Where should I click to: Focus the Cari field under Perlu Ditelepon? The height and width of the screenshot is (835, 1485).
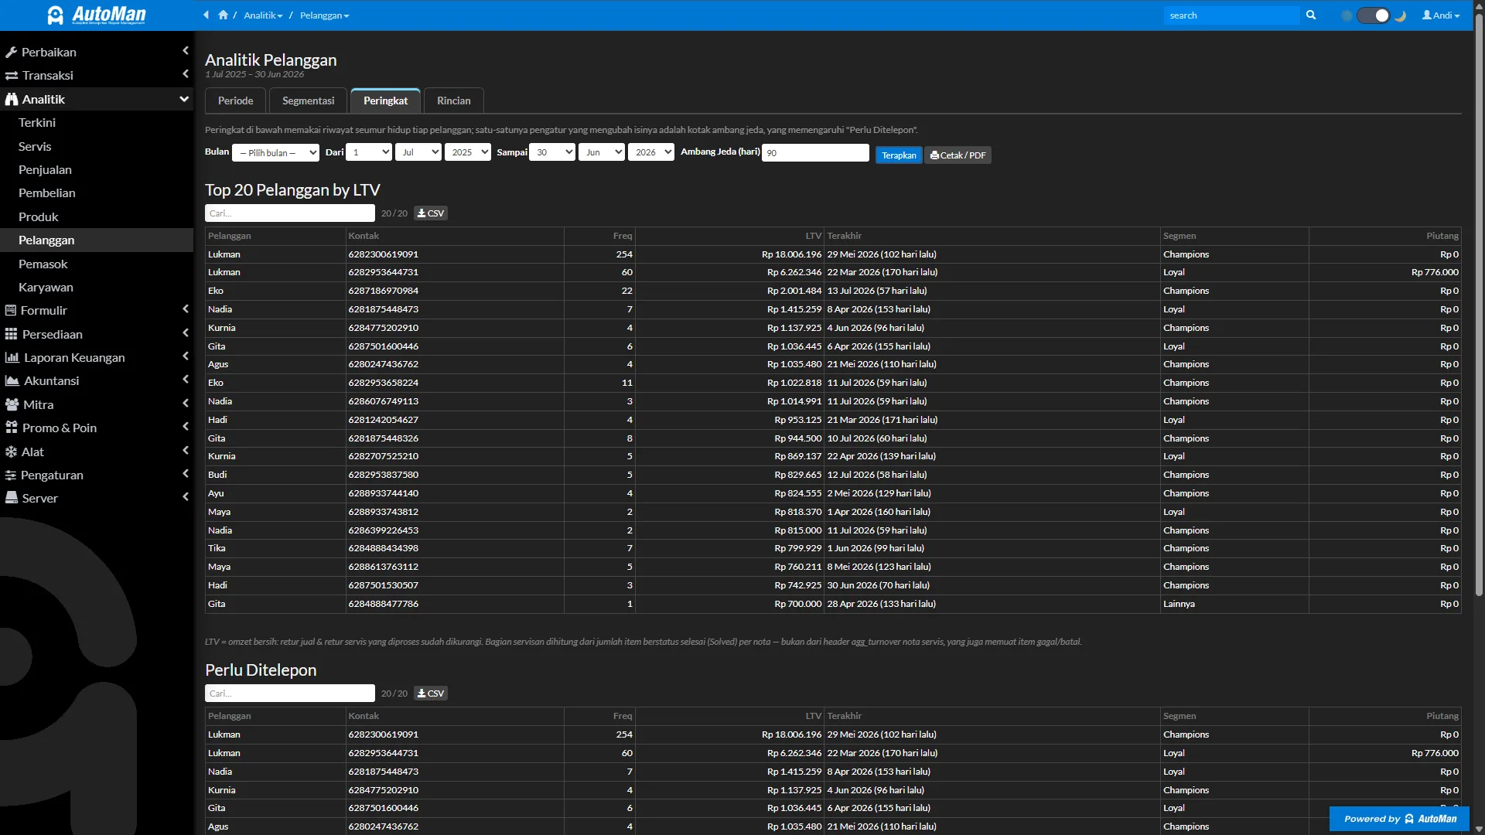290,694
